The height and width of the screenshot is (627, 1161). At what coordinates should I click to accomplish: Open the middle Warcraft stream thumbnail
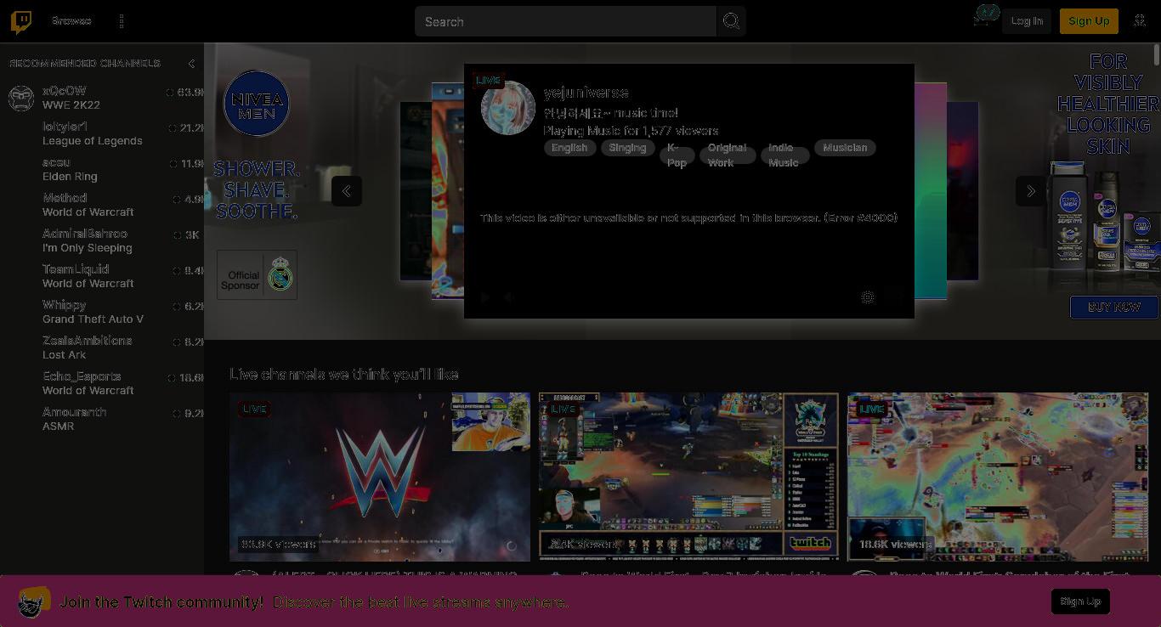688,477
